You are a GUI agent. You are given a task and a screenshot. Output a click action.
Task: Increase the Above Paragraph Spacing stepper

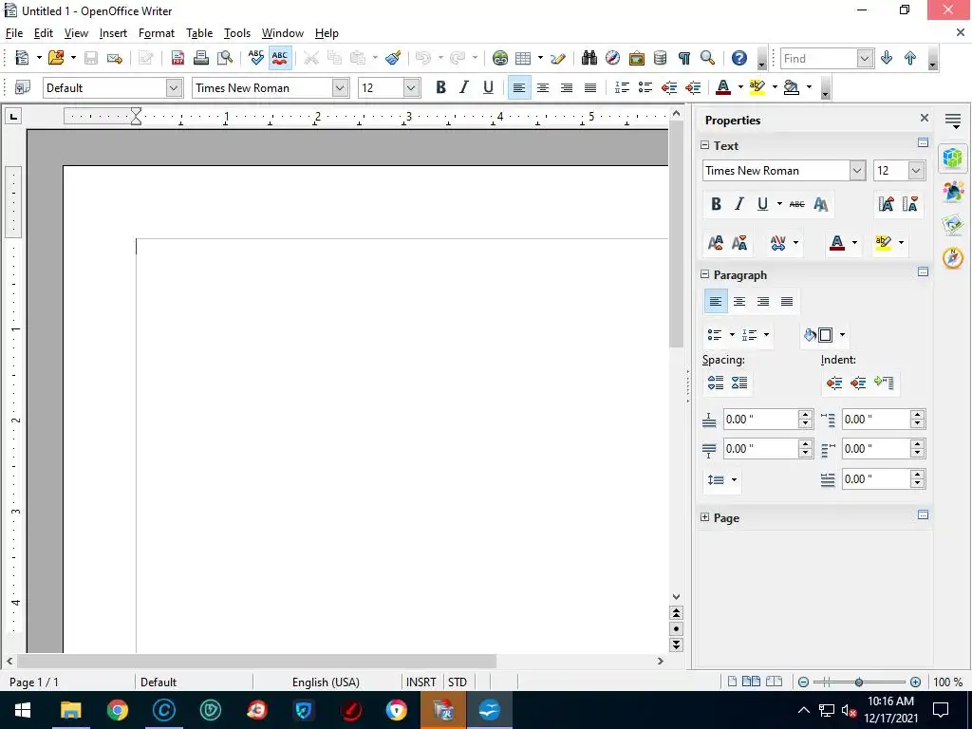click(805, 415)
